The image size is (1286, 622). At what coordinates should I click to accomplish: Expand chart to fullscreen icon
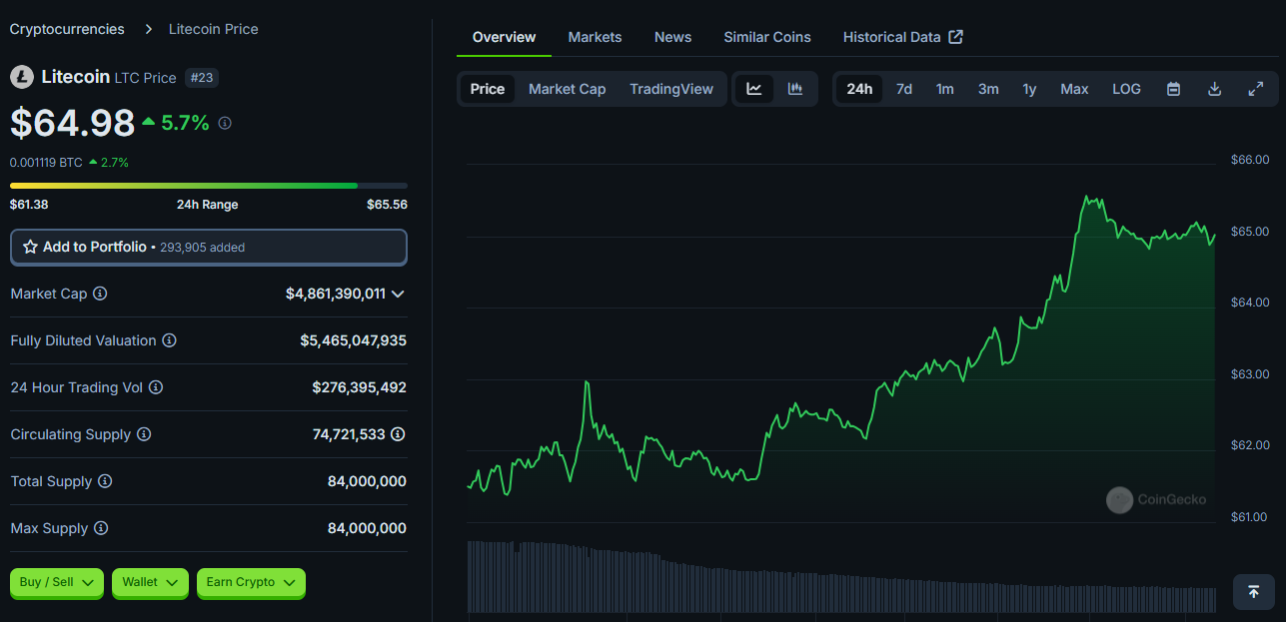1256,89
